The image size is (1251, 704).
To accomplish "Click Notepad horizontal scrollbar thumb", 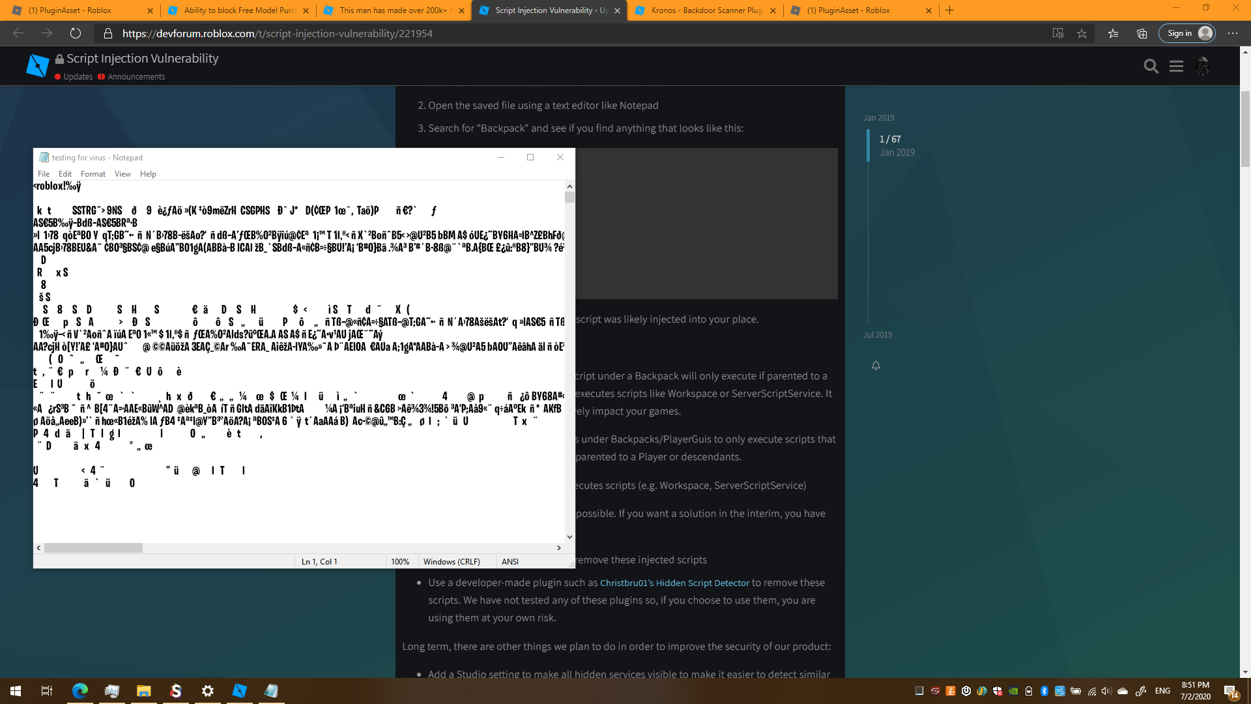I will coord(93,548).
